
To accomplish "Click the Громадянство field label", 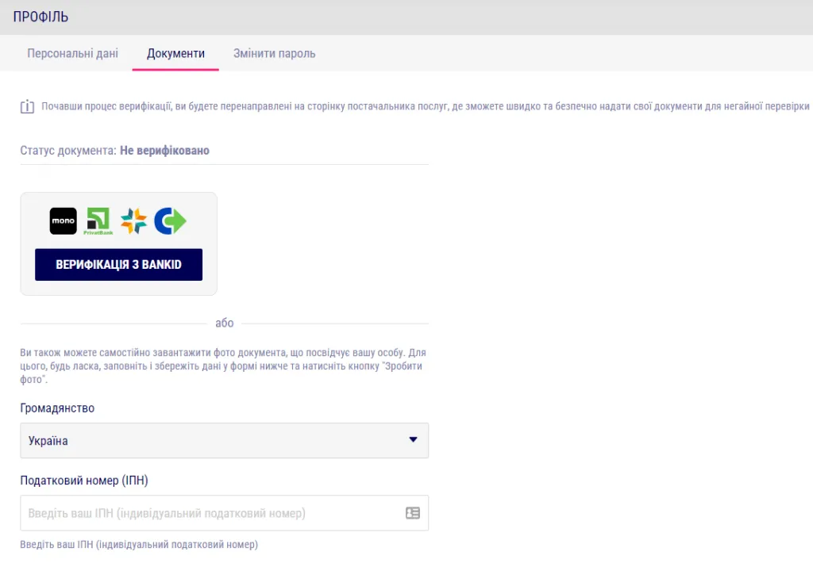I will pos(57,408).
